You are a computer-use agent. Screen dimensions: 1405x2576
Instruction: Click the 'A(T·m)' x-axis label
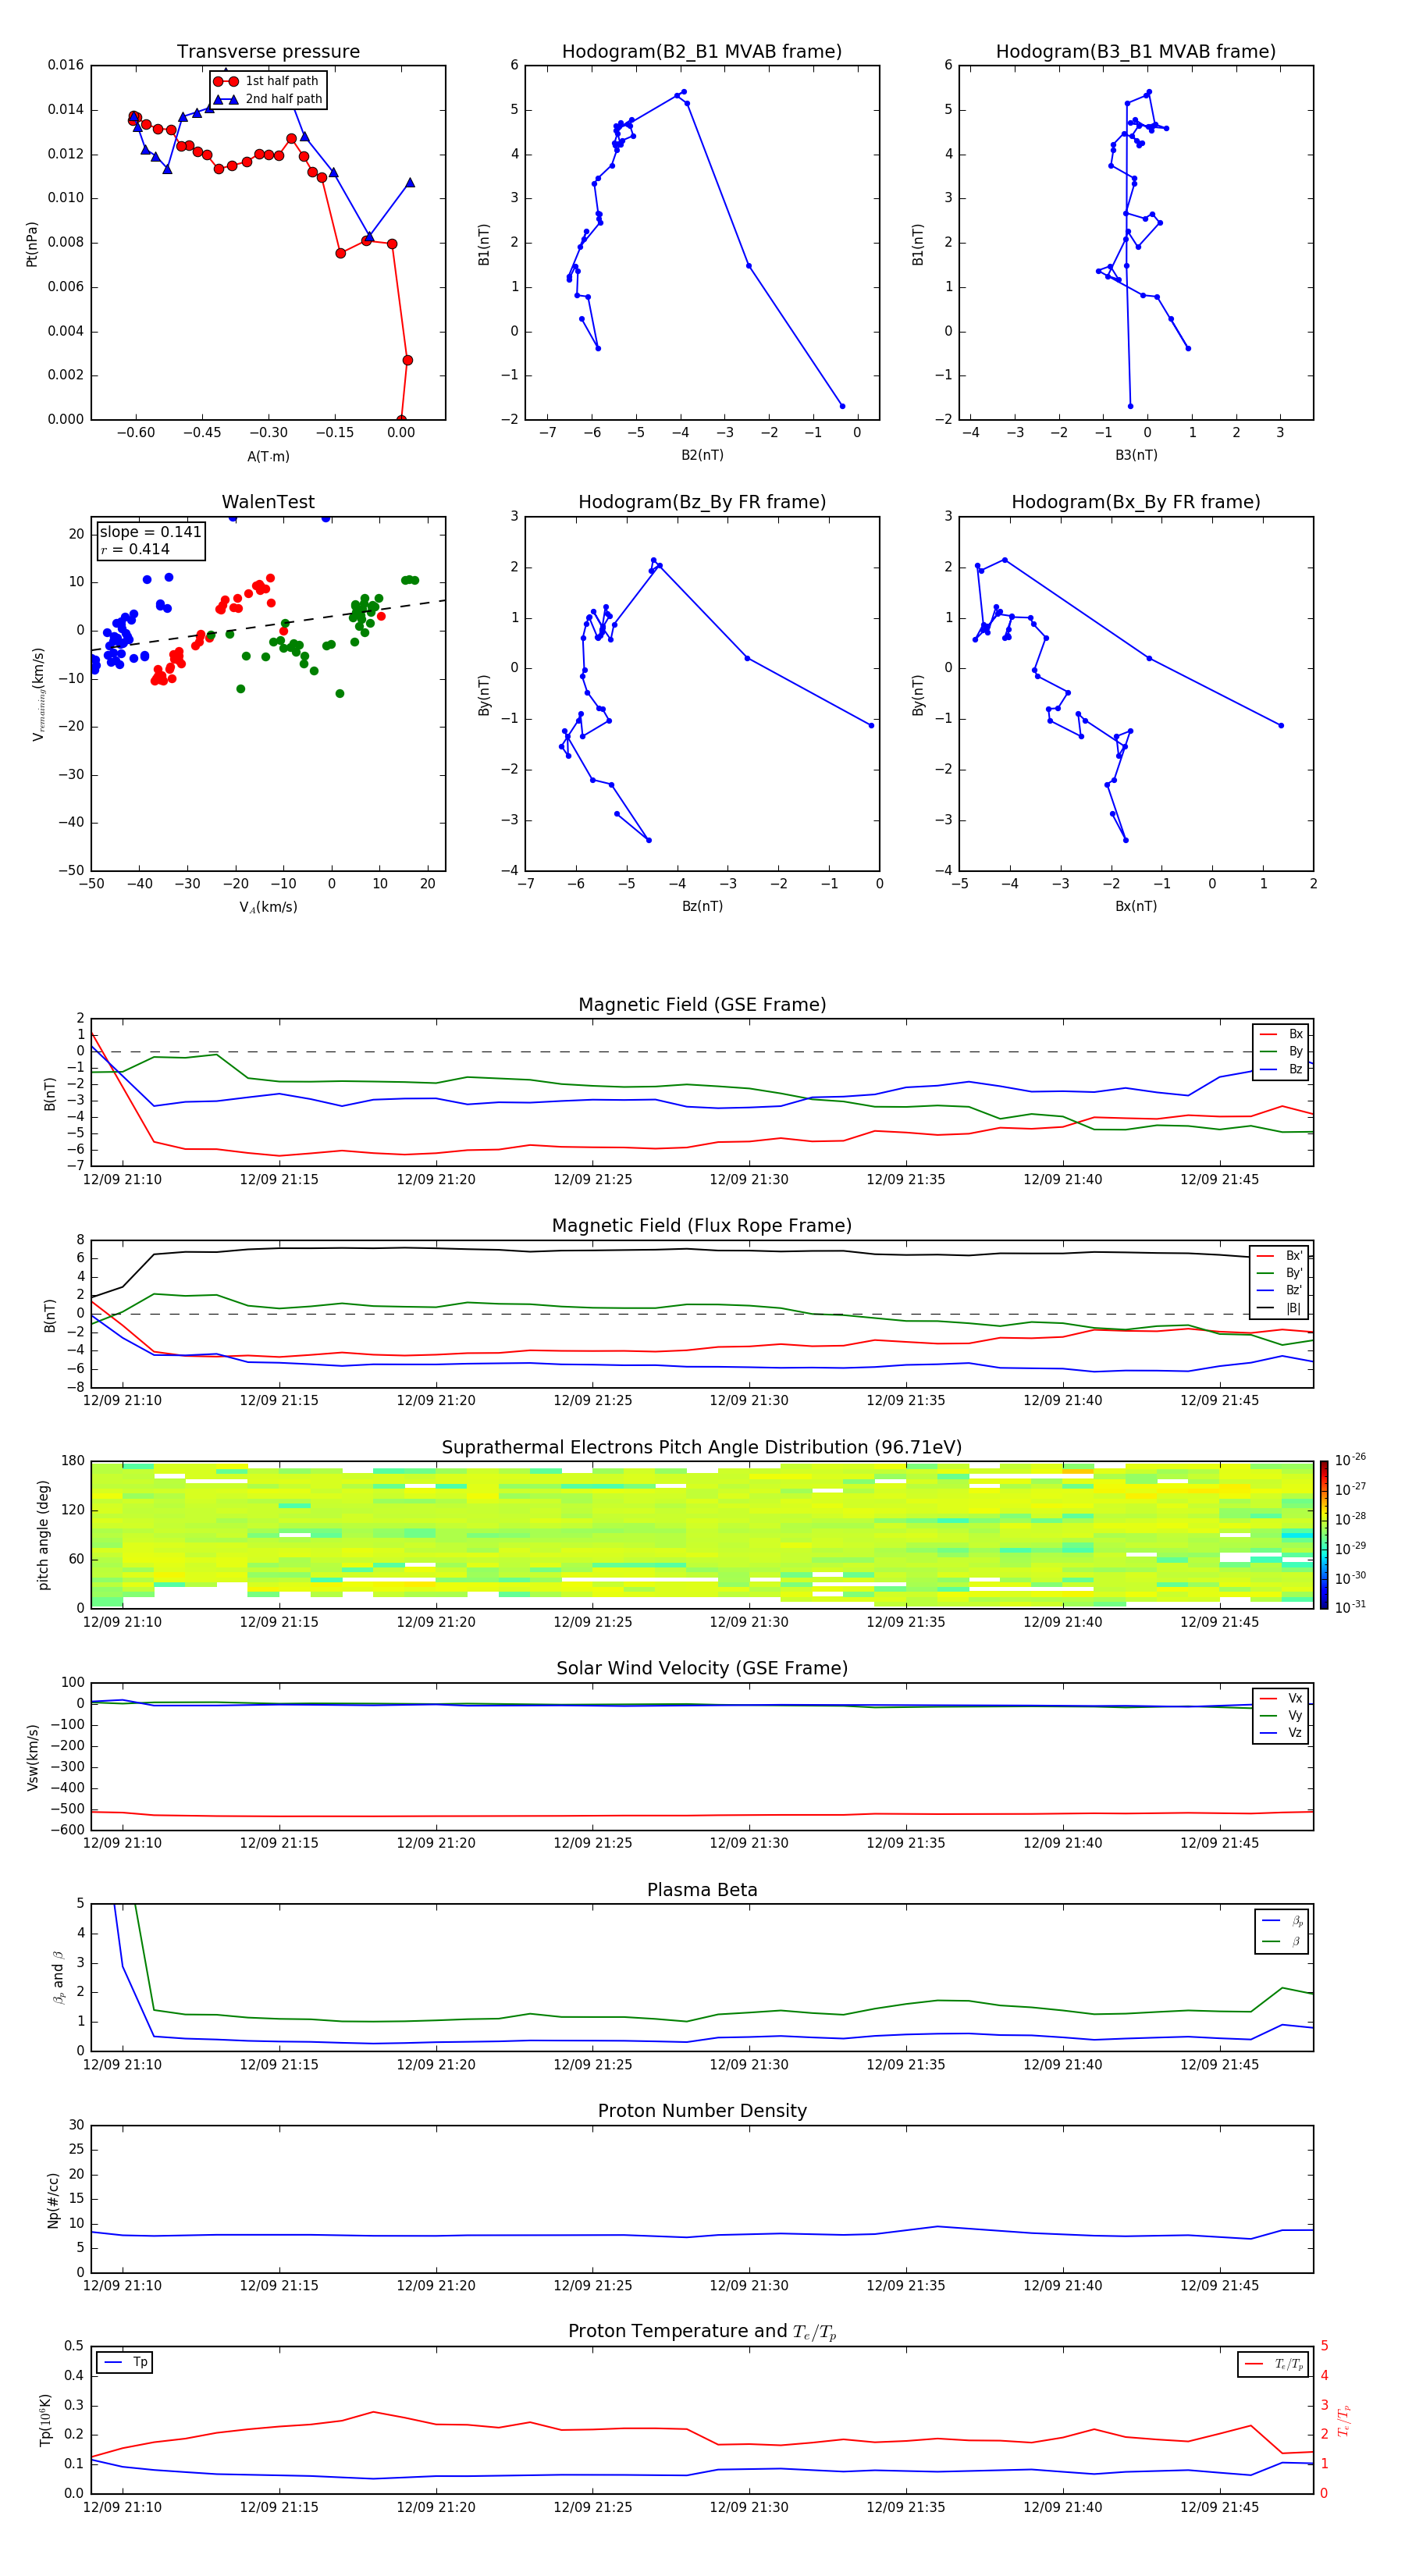[x=268, y=456]
